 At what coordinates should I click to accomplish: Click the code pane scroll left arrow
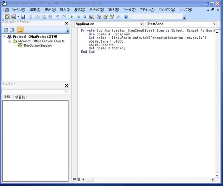83,179
